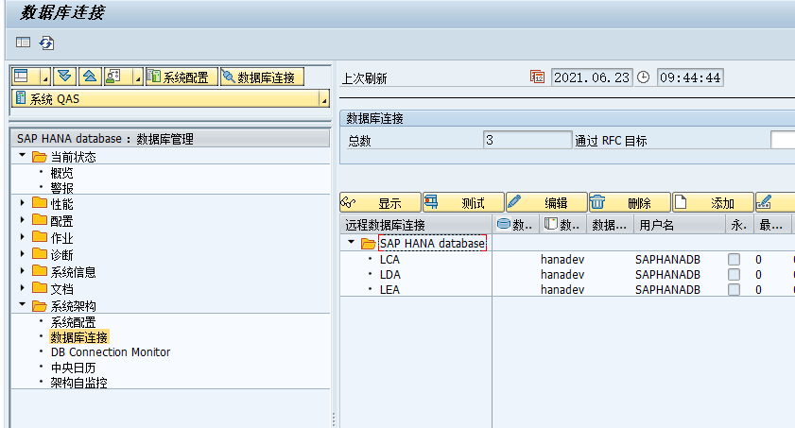Click the 总数 field showing 3
The height and width of the screenshot is (428, 795).
(x=527, y=140)
